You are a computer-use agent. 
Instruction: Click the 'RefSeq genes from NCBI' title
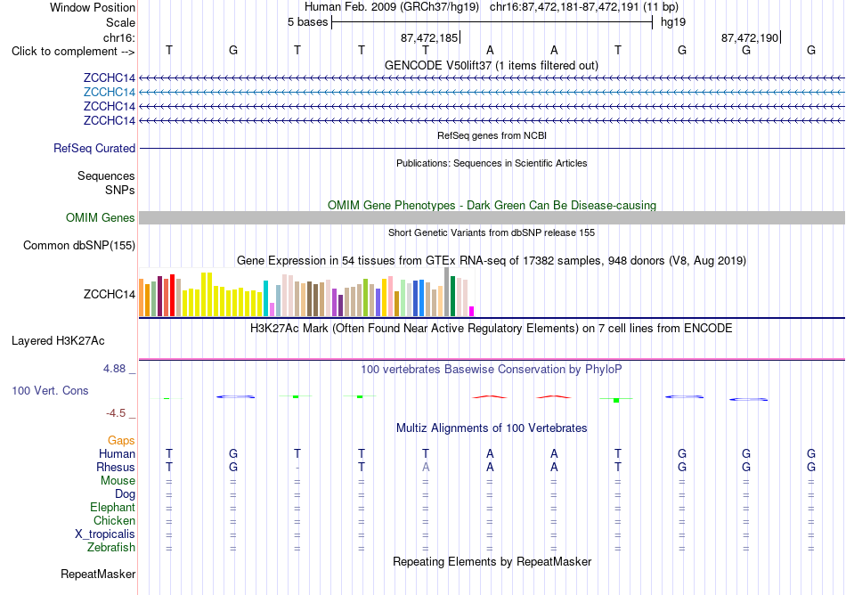click(x=492, y=136)
